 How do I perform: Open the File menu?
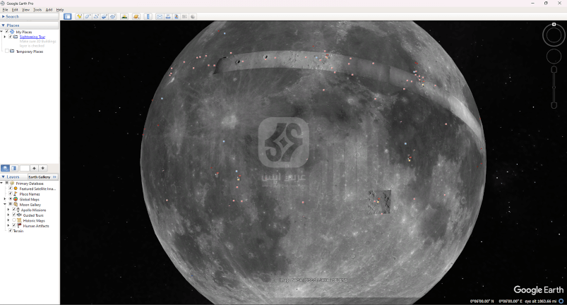[x=5, y=10]
